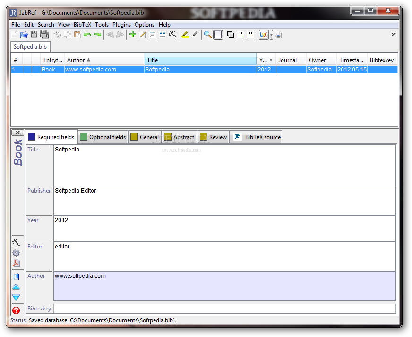The image size is (412, 337).
Task: Cut the selected entry with the scissors icon
Action: click(58, 35)
